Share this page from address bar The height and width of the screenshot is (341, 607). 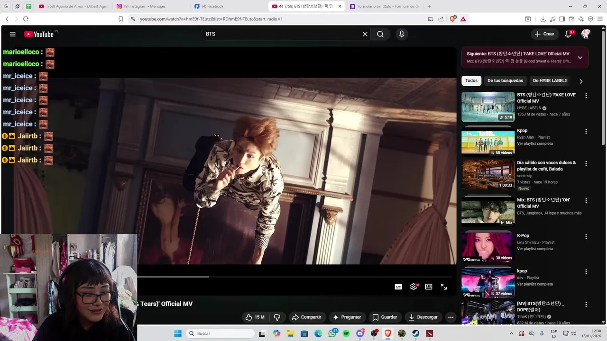pyautogui.click(x=441, y=19)
